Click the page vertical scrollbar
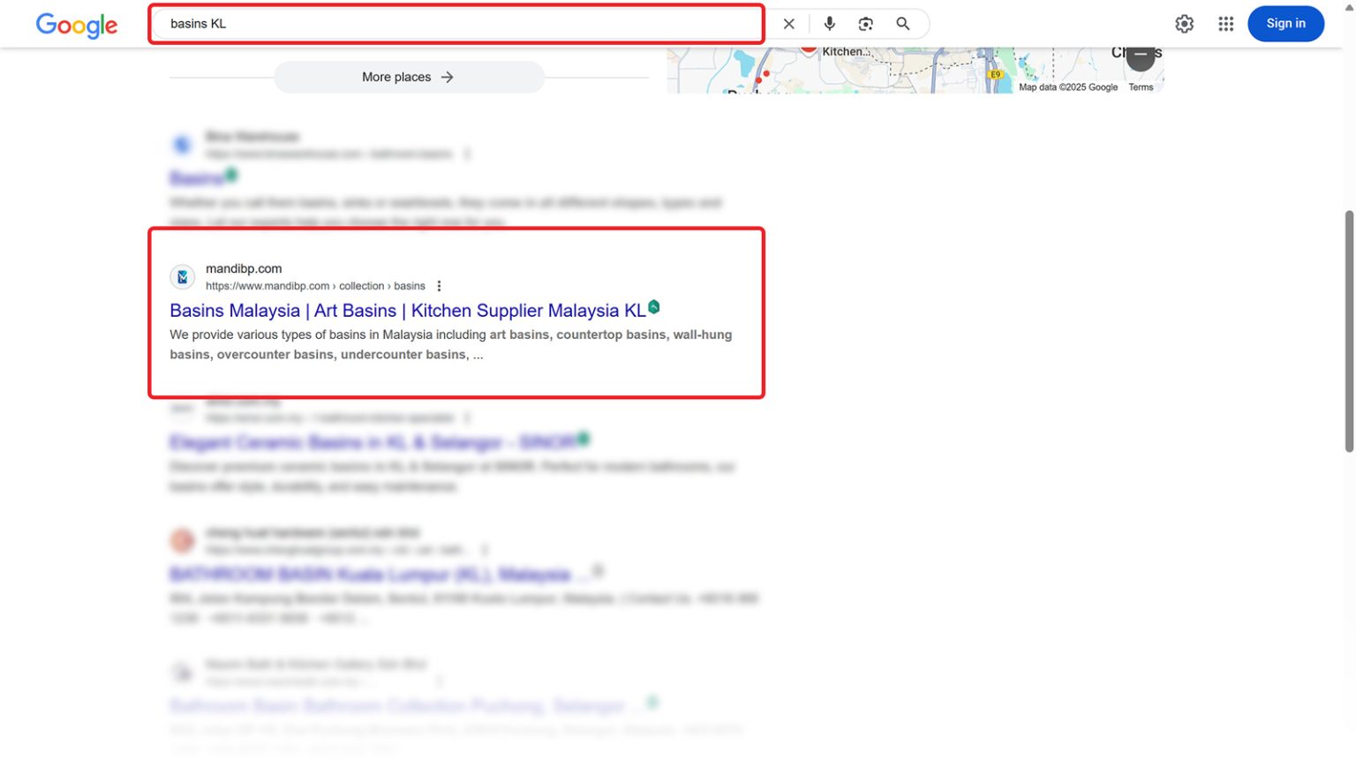This screenshot has width=1356, height=782. tap(1348, 331)
